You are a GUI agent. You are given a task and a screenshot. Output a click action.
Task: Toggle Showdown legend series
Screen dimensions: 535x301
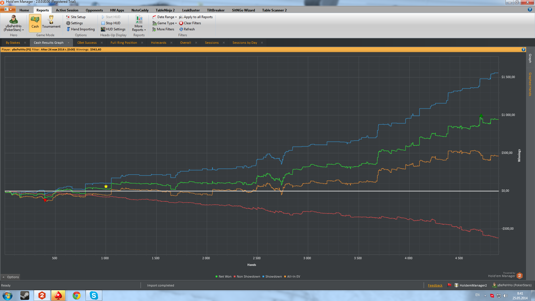point(272,276)
